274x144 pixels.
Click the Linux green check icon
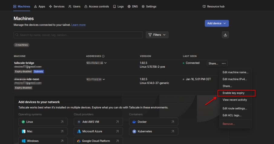point(23,122)
